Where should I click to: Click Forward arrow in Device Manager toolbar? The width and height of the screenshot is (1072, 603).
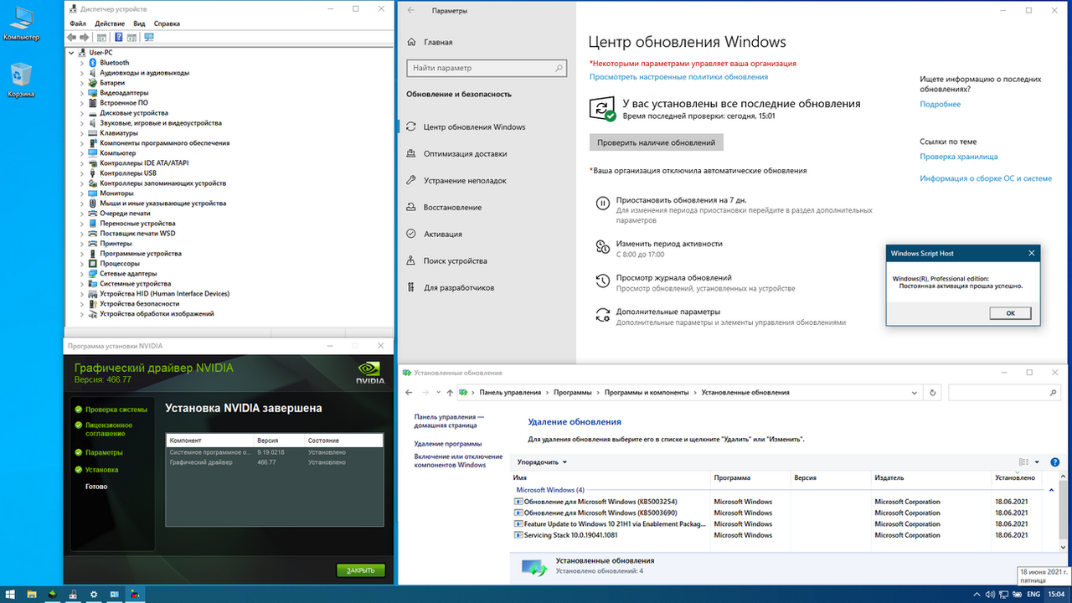85,38
